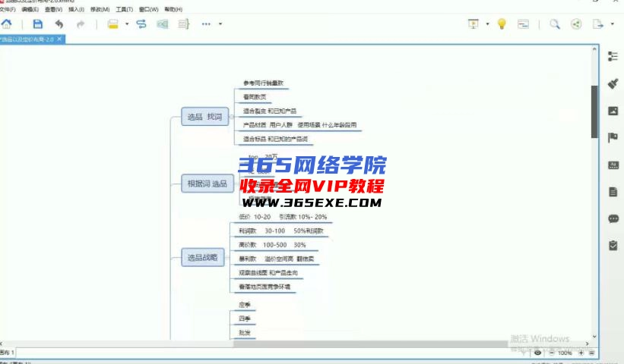Insert a relationship with the toolbar icon
The image size is (624, 364).
click(141, 24)
